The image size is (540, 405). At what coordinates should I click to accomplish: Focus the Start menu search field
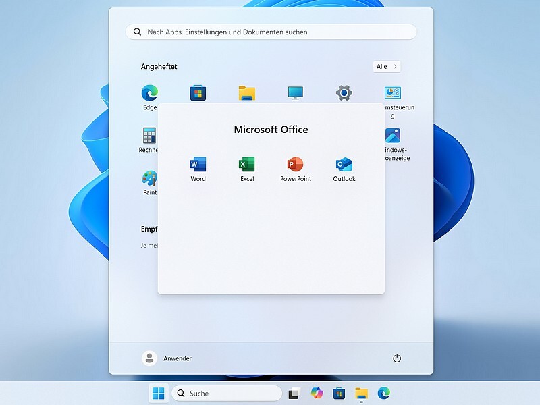click(271, 32)
